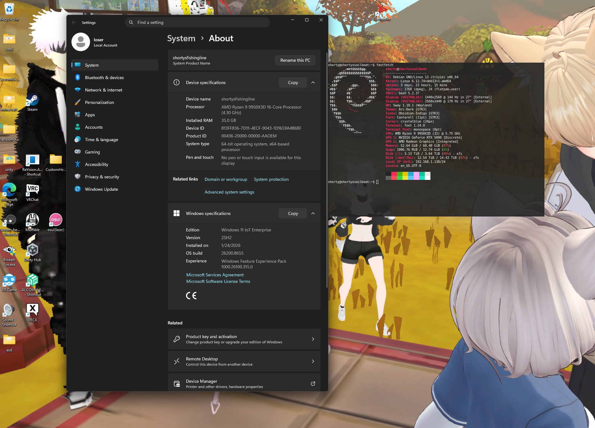Open ReVision.A... shortcut on desktop
Viewport: 595px width, 428px height.
click(x=32, y=165)
